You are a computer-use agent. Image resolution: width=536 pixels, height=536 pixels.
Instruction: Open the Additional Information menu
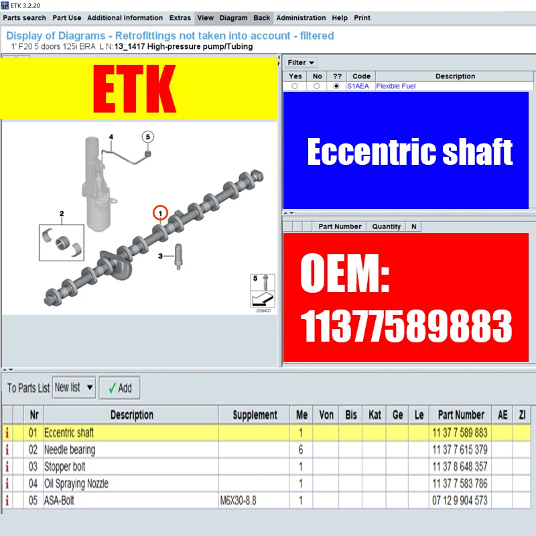point(125,18)
